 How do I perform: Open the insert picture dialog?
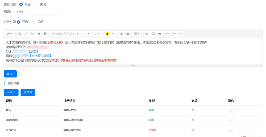[x=153, y=34]
